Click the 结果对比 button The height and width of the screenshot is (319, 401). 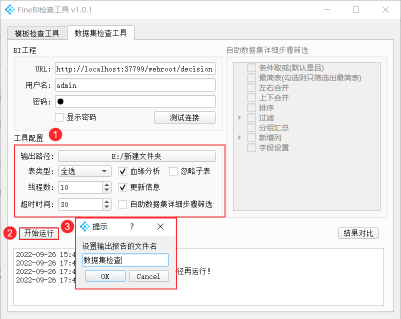tap(358, 233)
